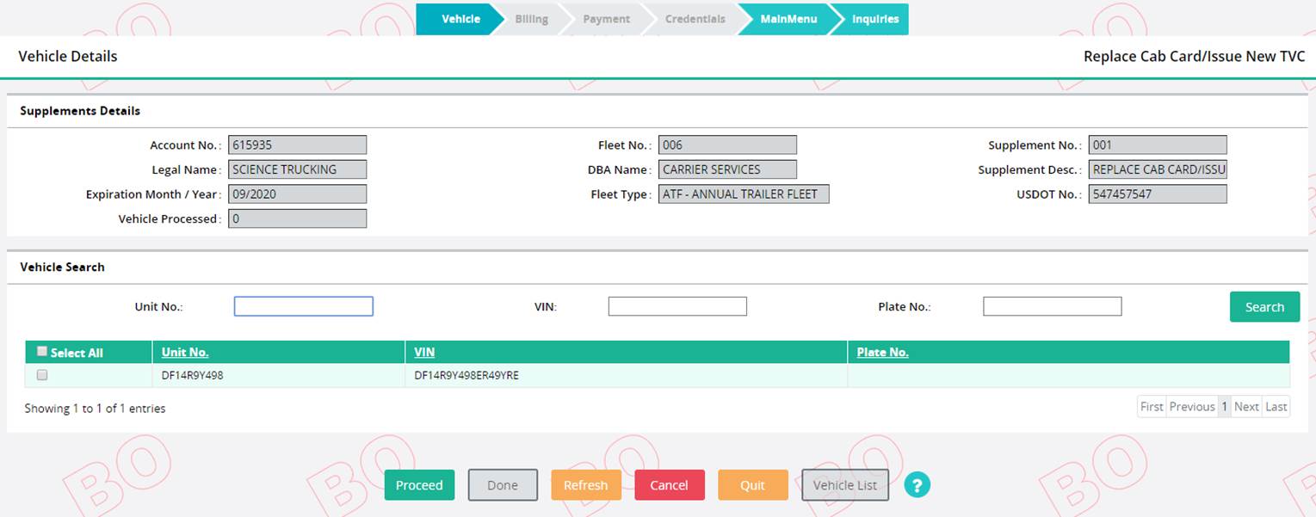Image resolution: width=1316 pixels, height=517 pixels.
Task: Select the Billing step in the wizard
Action: pos(531,19)
